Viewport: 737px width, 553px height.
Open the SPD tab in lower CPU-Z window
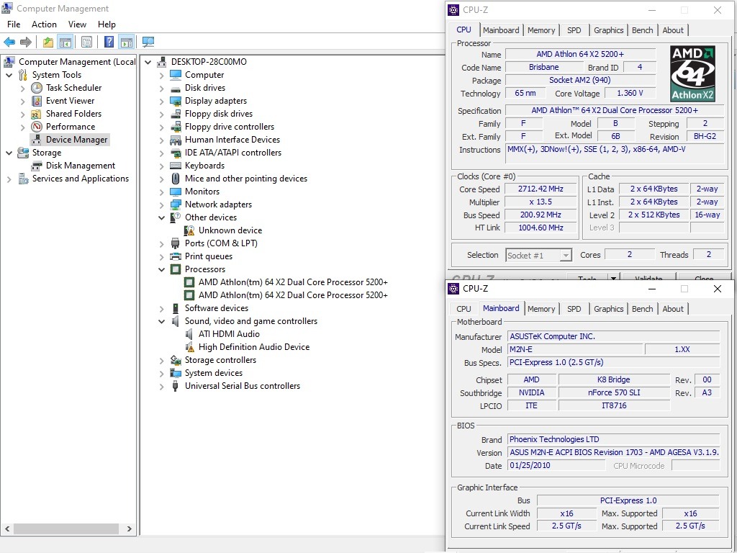[x=574, y=309]
